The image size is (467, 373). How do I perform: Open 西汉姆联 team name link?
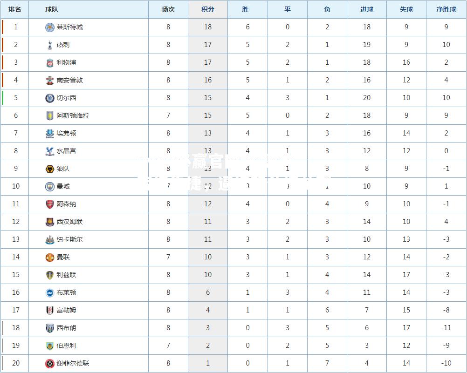70,222
